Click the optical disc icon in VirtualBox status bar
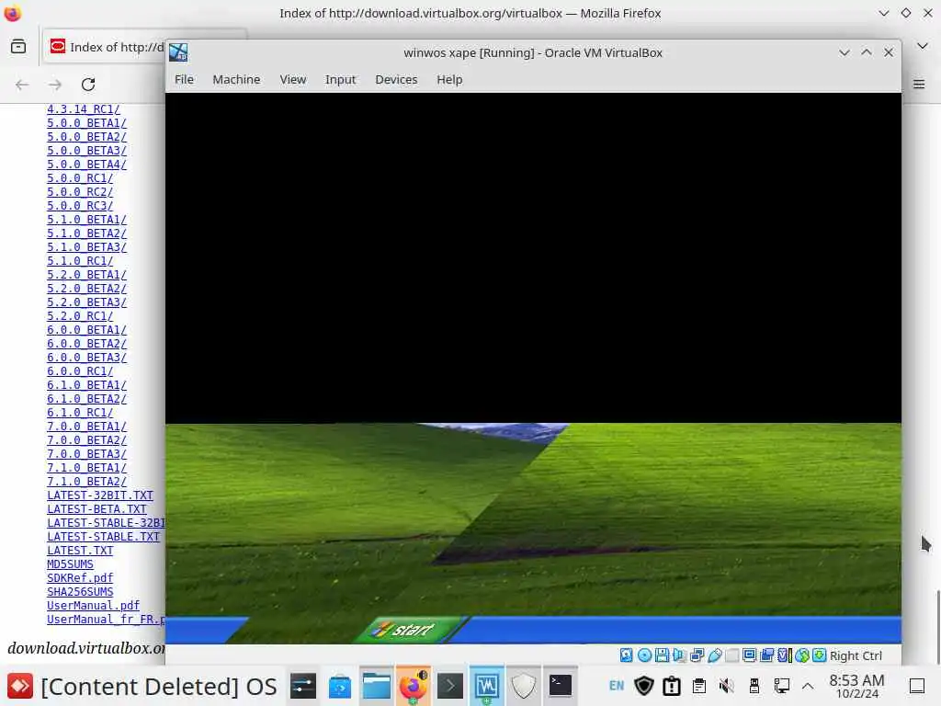The height and width of the screenshot is (706, 941). click(644, 655)
